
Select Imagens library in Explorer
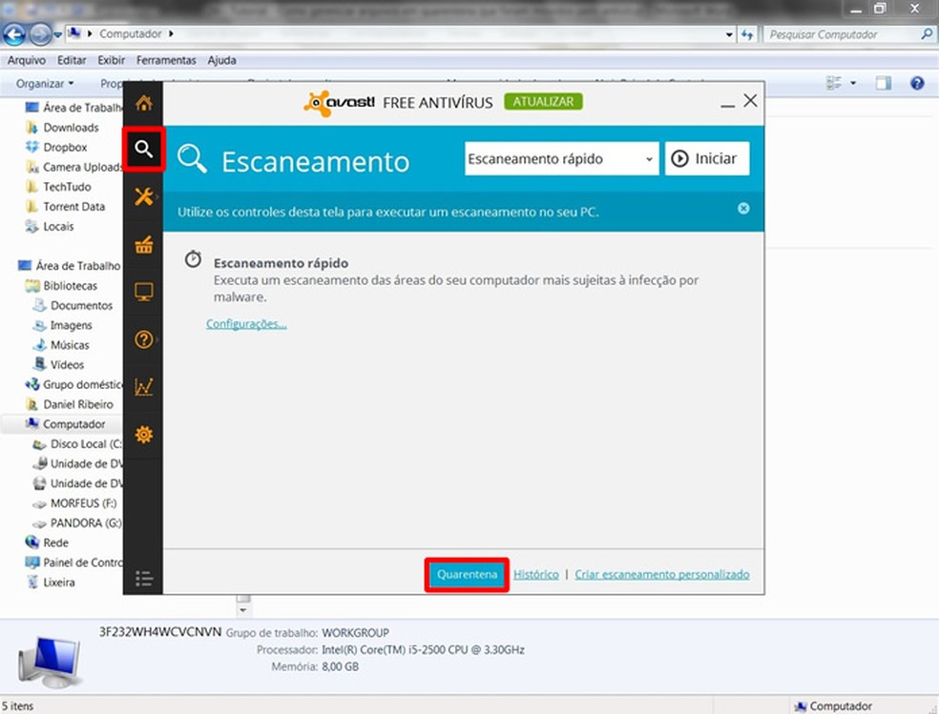point(71,325)
